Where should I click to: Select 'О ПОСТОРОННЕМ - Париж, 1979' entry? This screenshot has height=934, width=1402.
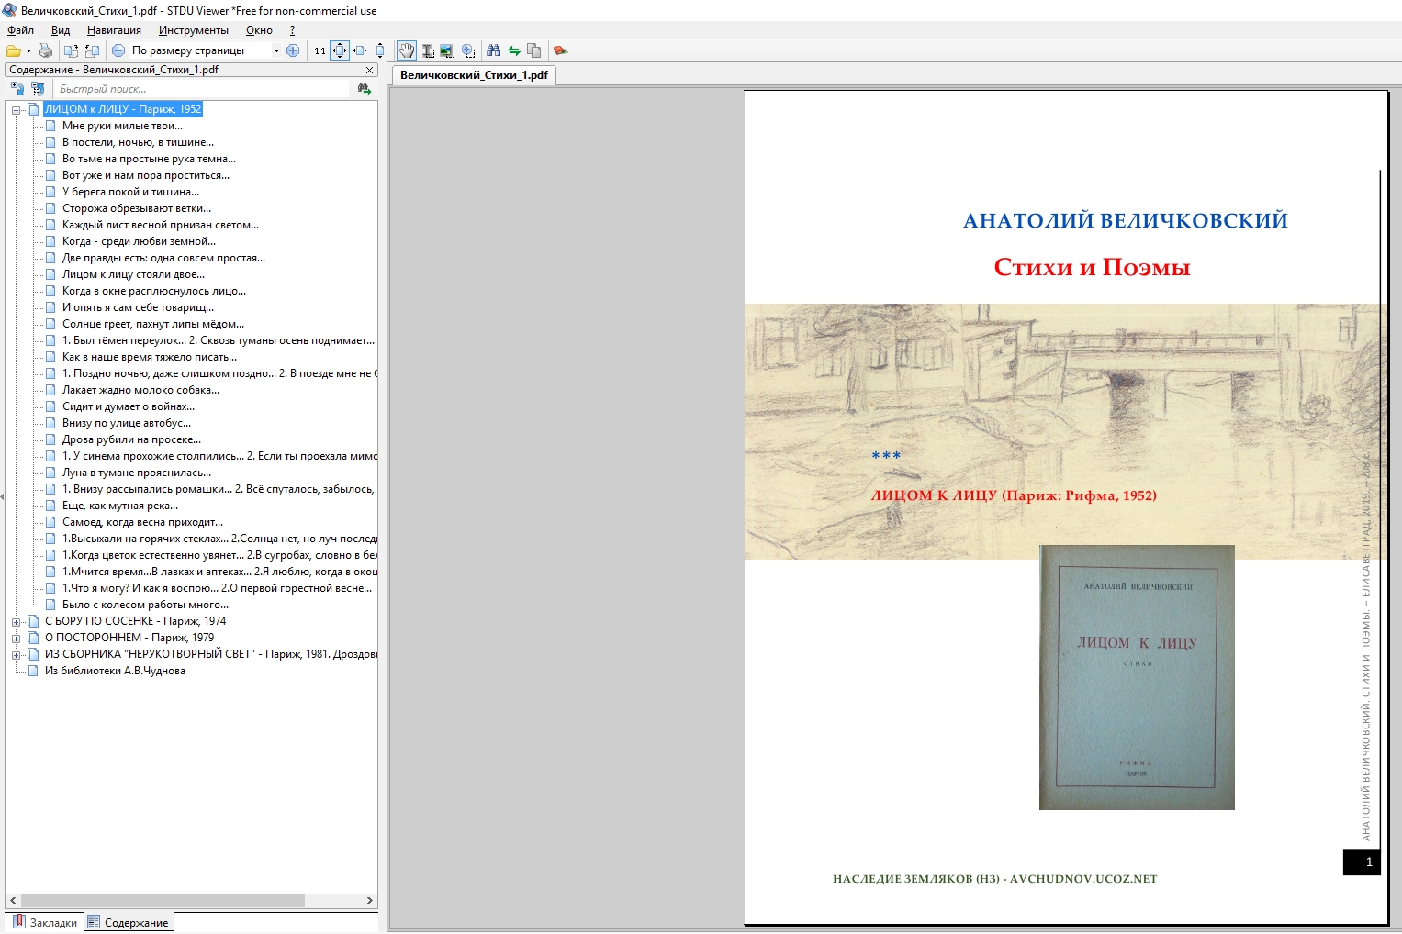pyautogui.click(x=129, y=638)
